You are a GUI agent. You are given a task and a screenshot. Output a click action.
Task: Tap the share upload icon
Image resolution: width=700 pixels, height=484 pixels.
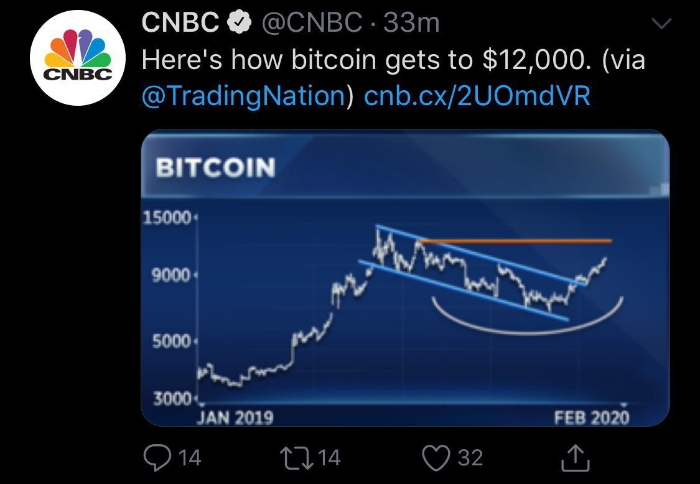tap(574, 458)
